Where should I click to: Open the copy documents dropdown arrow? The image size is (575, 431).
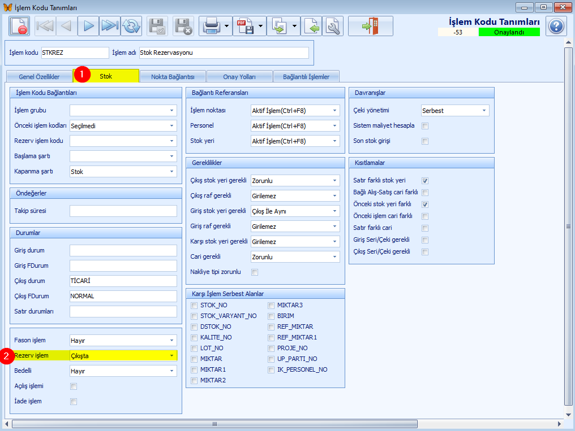[x=294, y=26]
